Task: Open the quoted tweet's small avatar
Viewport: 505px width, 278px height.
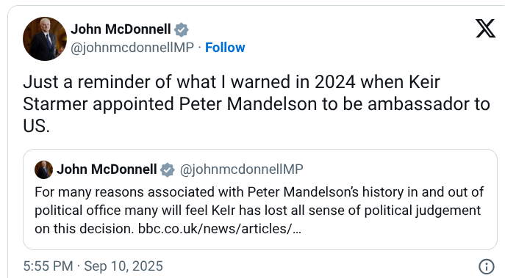Action: pos(43,169)
